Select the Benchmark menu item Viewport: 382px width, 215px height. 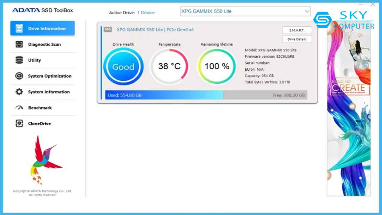coord(42,107)
